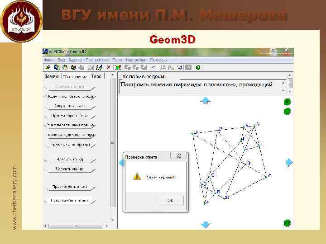The width and height of the screenshot is (326, 244).
Task: Switch to the Построения tab
Action: (75, 76)
